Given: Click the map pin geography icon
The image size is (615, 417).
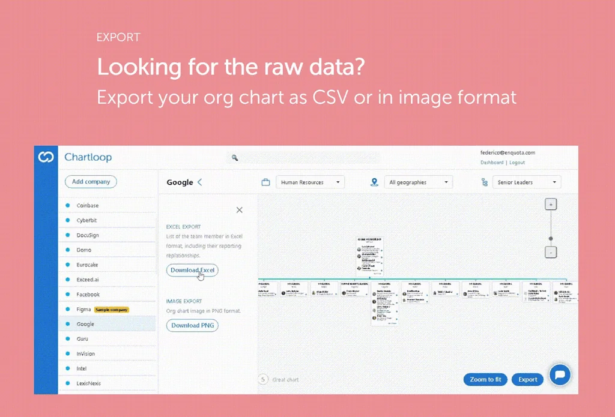Looking at the screenshot, I should pyautogui.click(x=375, y=182).
